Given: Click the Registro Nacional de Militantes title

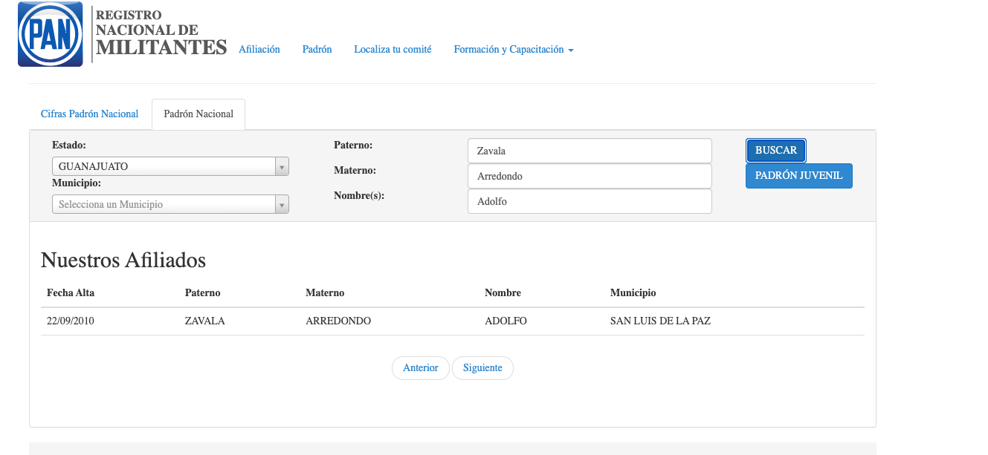Looking at the screenshot, I should (x=161, y=33).
